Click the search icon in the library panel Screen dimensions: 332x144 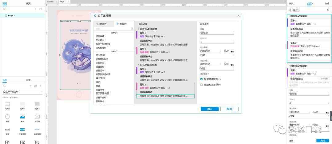point(4,86)
